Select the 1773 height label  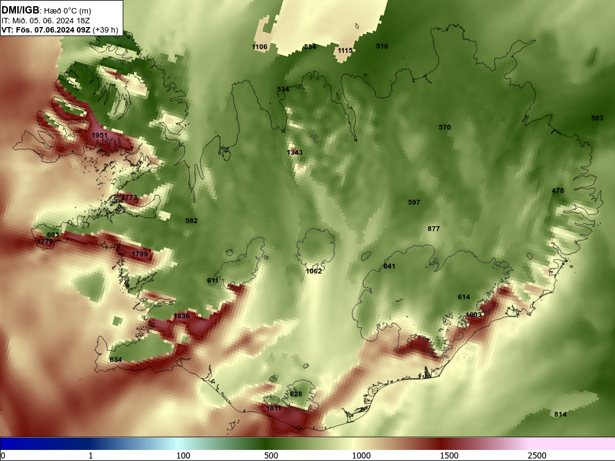[129, 197]
